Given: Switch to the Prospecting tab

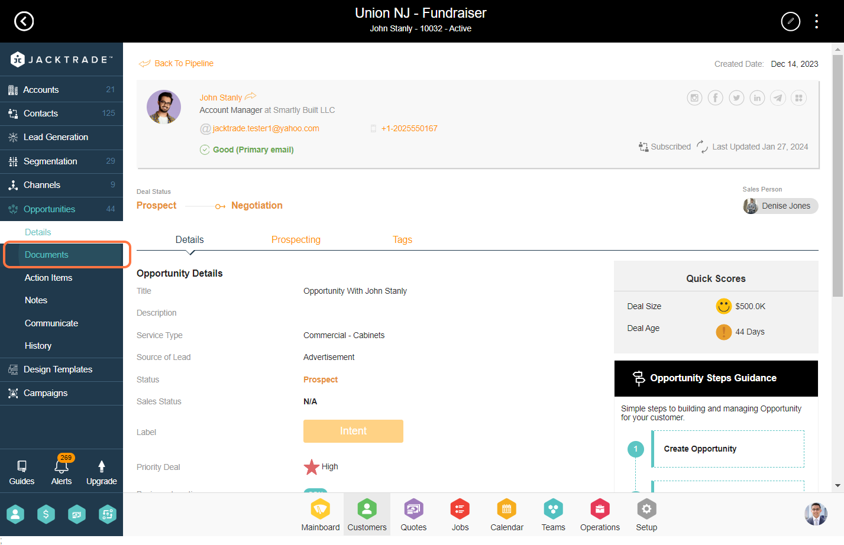Looking at the screenshot, I should (x=296, y=239).
